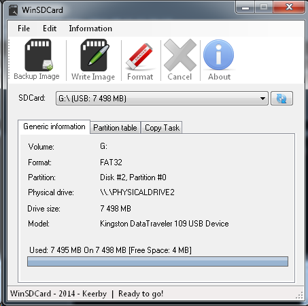Click the \\.\PHYSICALDRIVE2 value
The image size is (308, 306).
[x=137, y=192]
